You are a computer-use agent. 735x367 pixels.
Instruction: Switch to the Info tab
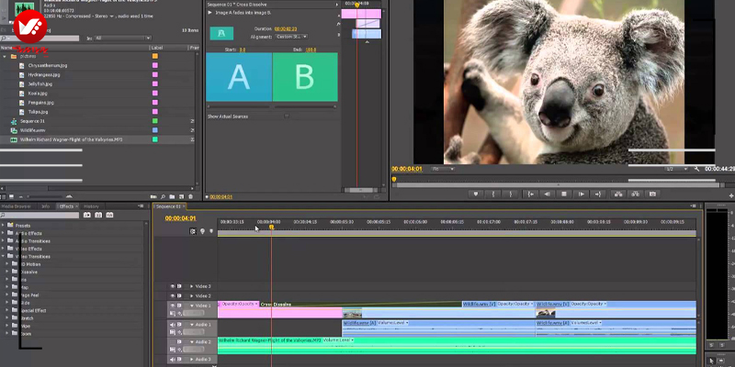(45, 206)
